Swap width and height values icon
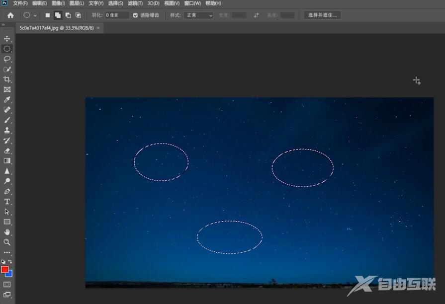The height and width of the screenshot is (304, 445). 256,15
